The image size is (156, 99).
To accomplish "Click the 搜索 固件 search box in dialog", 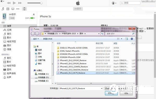I will (120, 34).
